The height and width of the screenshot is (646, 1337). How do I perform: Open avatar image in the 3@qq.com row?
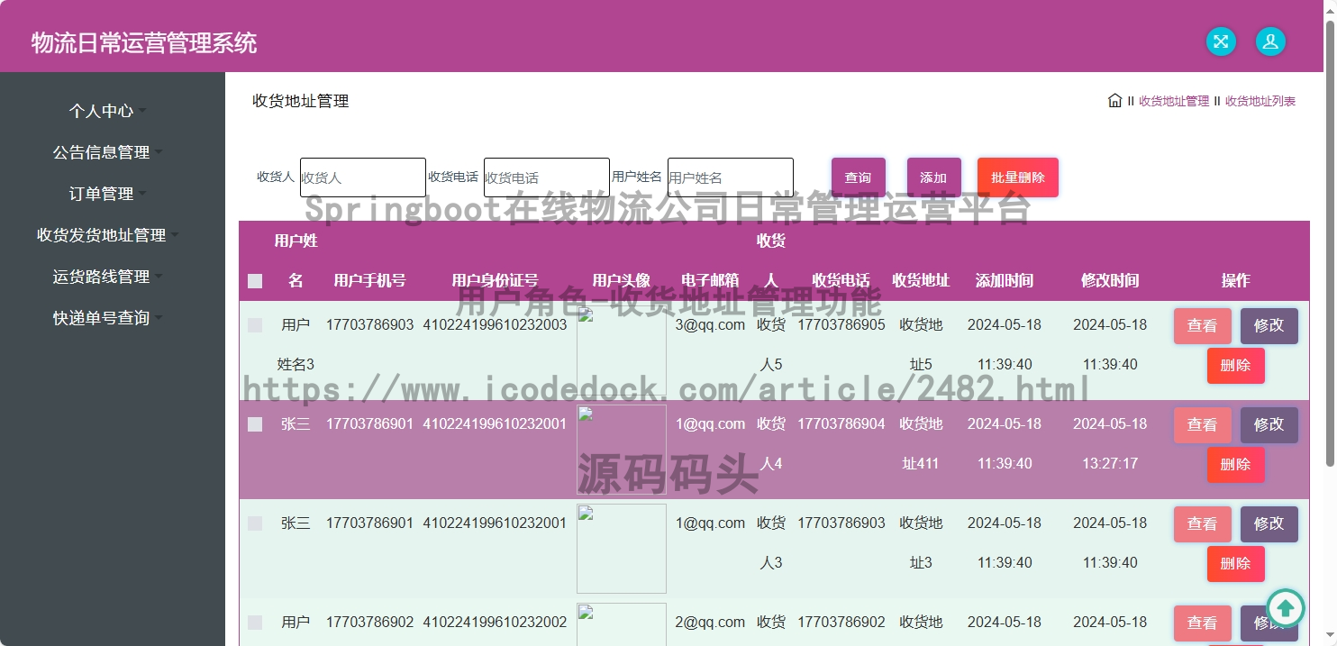[622, 350]
